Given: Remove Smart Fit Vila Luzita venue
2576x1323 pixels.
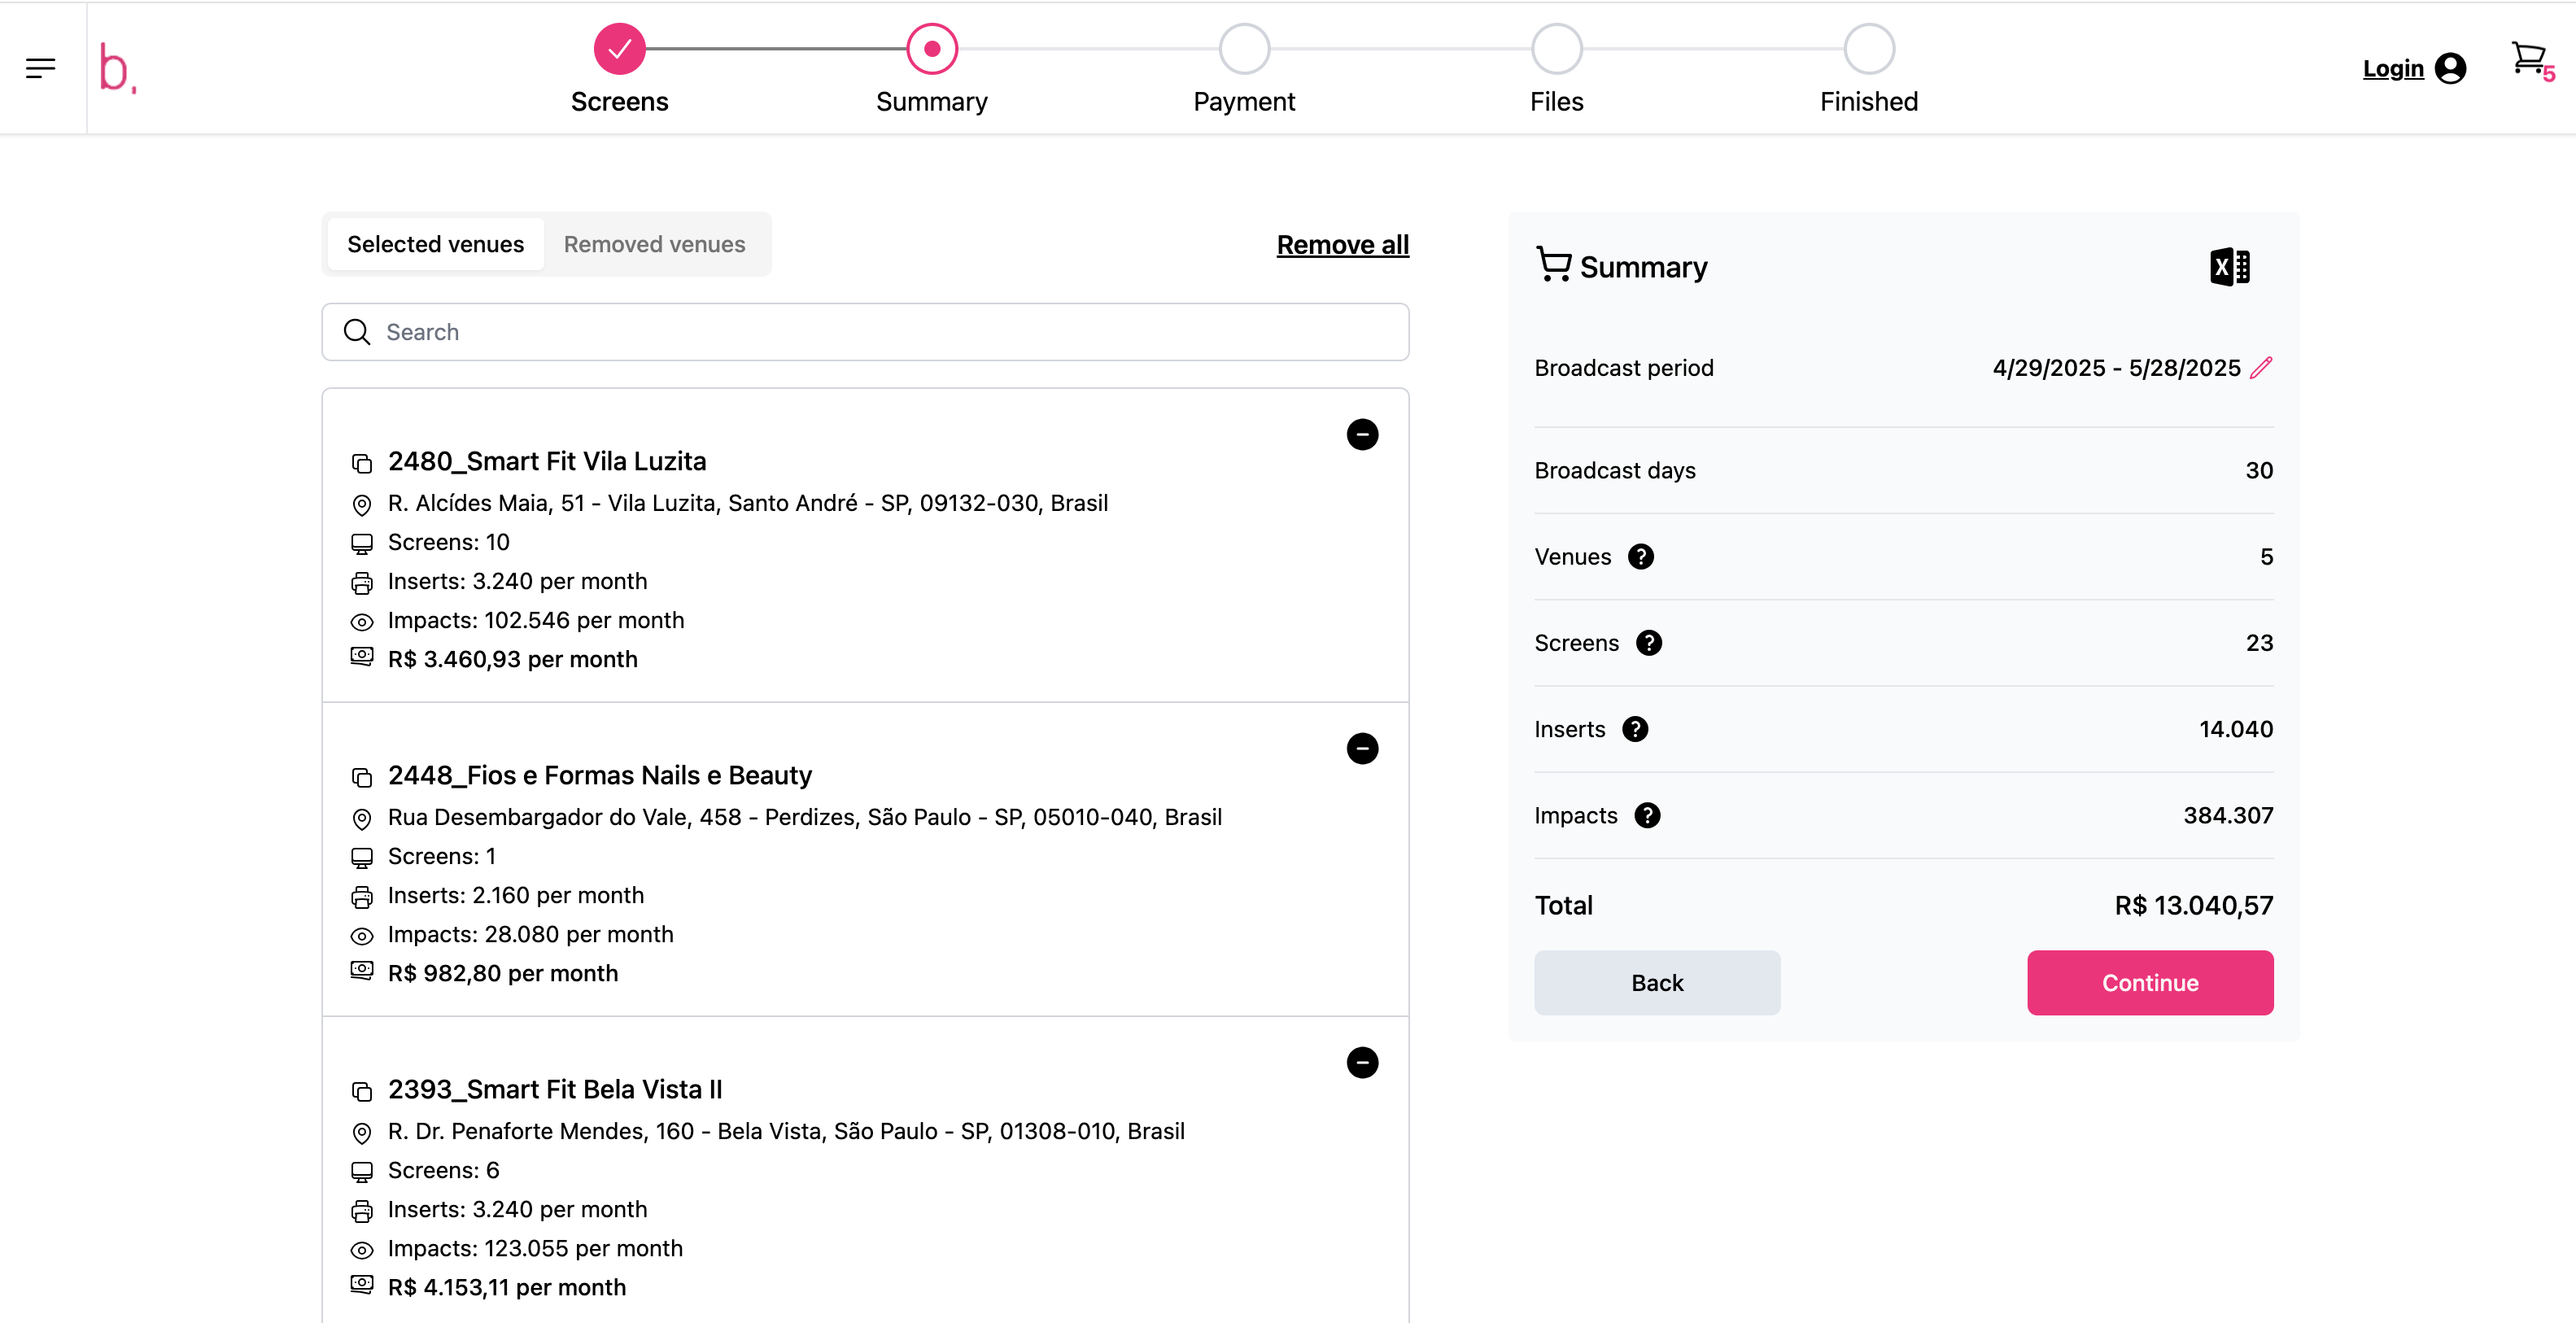Looking at the screenshot, I should [x=1362, y=434].
